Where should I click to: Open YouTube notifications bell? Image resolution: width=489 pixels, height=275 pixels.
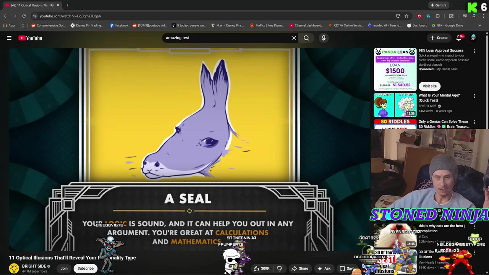[459, 38]
